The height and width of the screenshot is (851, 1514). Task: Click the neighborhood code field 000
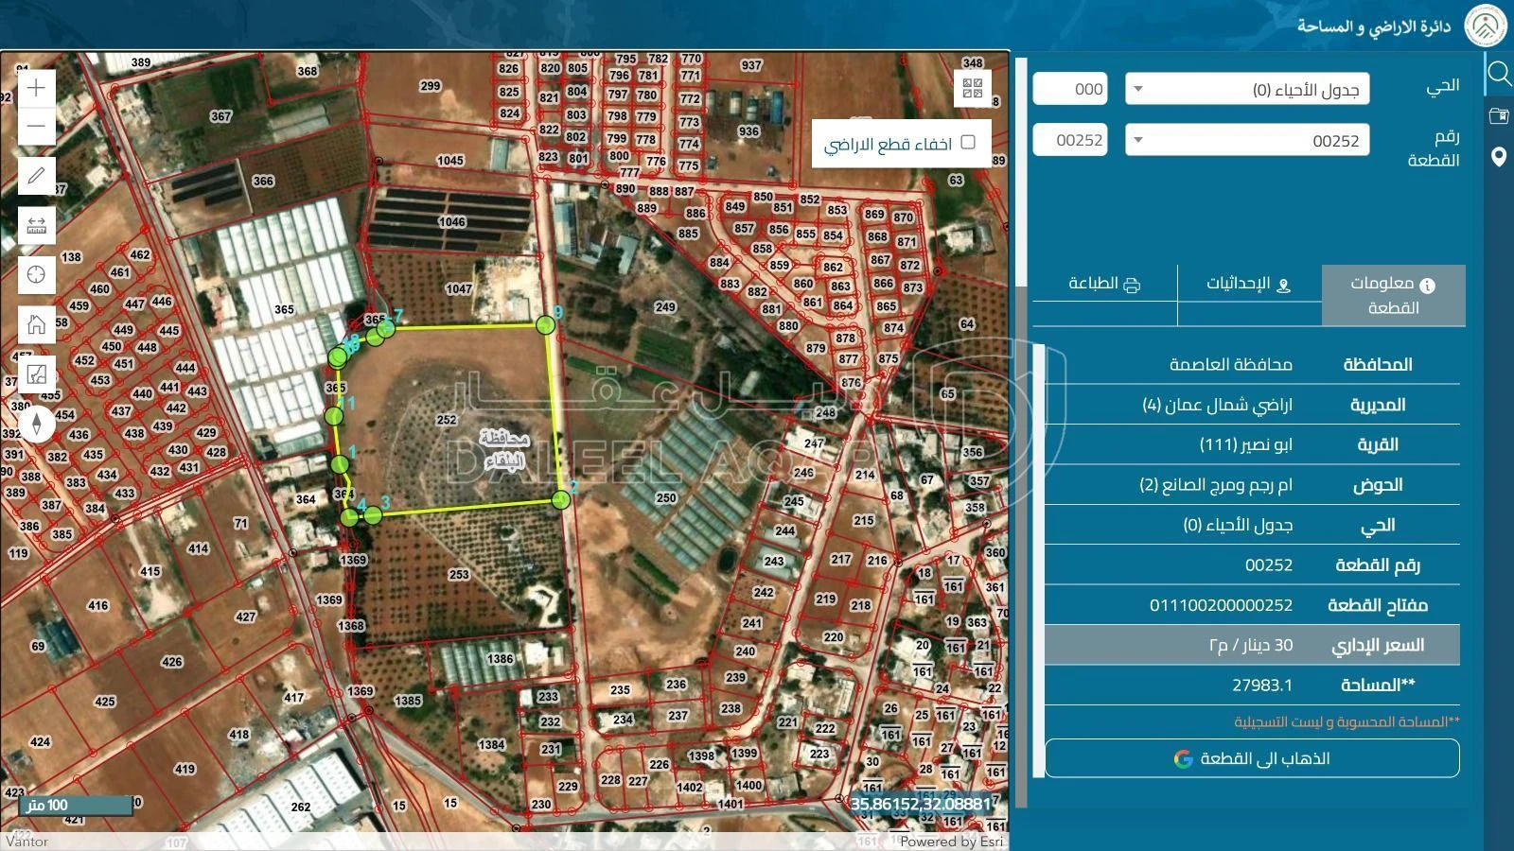(x=1070, y=89)
